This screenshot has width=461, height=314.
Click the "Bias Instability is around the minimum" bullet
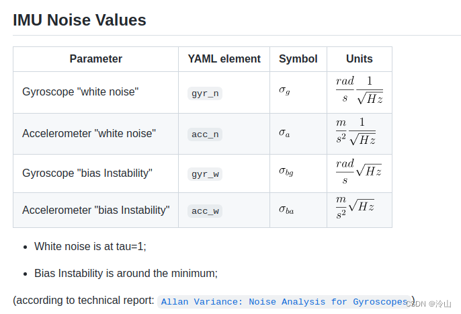click(x=126, y=274)
